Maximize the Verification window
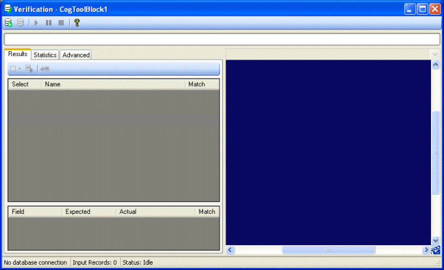This screenshot has width=444, height=270. 422,9
